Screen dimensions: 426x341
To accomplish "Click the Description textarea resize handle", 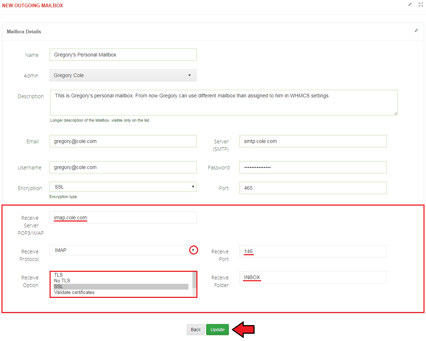I will coord(396,113).
